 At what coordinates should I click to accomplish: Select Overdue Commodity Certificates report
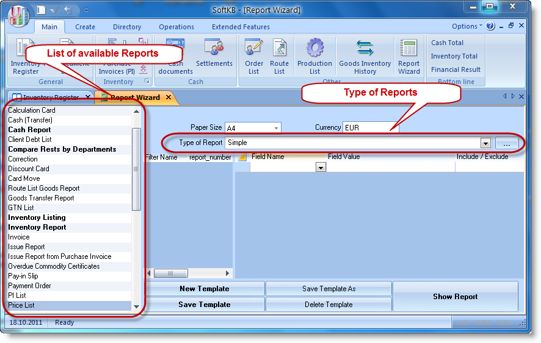69,266
